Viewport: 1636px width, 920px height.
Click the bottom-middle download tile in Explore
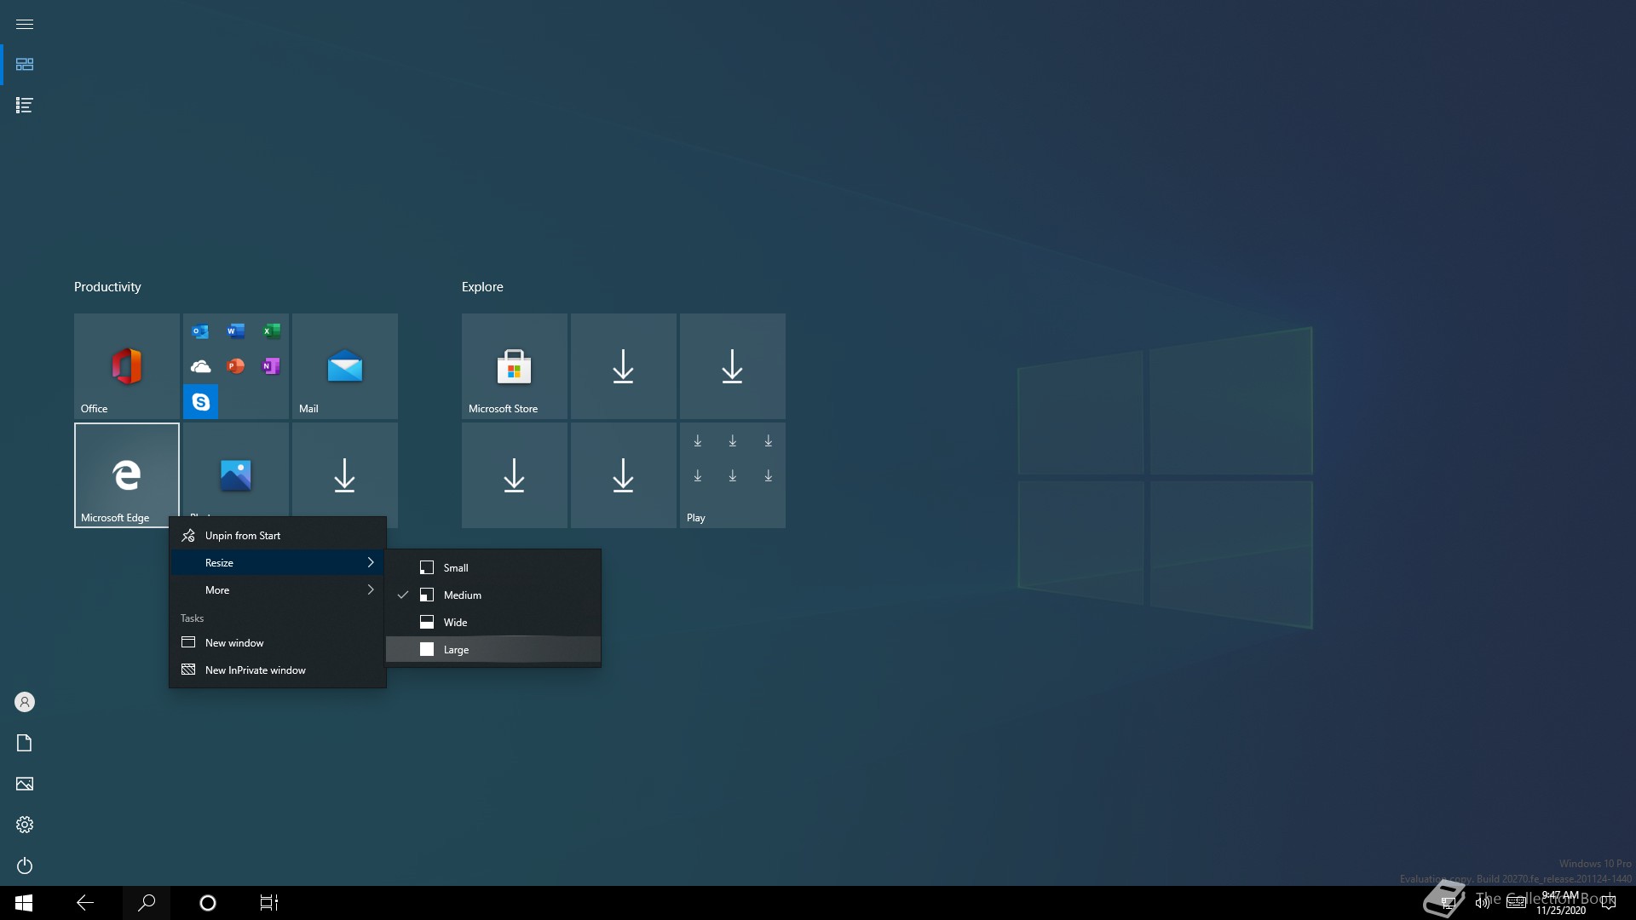pyautogui.click(x=624, y=475)
